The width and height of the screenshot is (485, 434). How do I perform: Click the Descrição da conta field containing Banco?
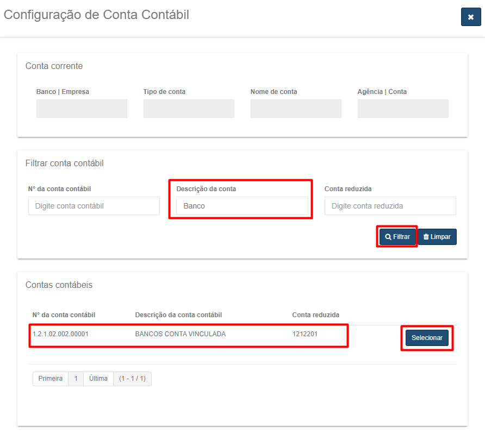[242, 206]
